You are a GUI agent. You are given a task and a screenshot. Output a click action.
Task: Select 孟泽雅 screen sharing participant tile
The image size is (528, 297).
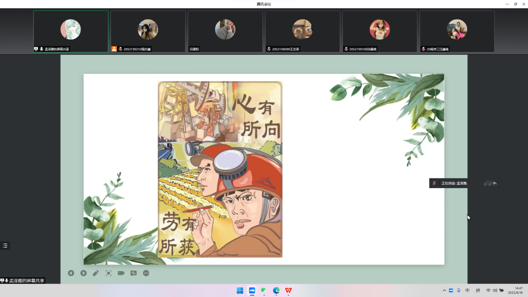[x=71, y=32]
